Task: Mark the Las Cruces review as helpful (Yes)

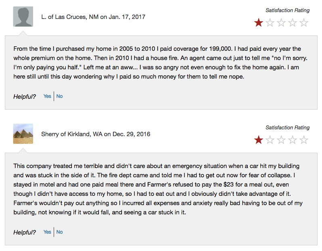Action: coord(47,96)
